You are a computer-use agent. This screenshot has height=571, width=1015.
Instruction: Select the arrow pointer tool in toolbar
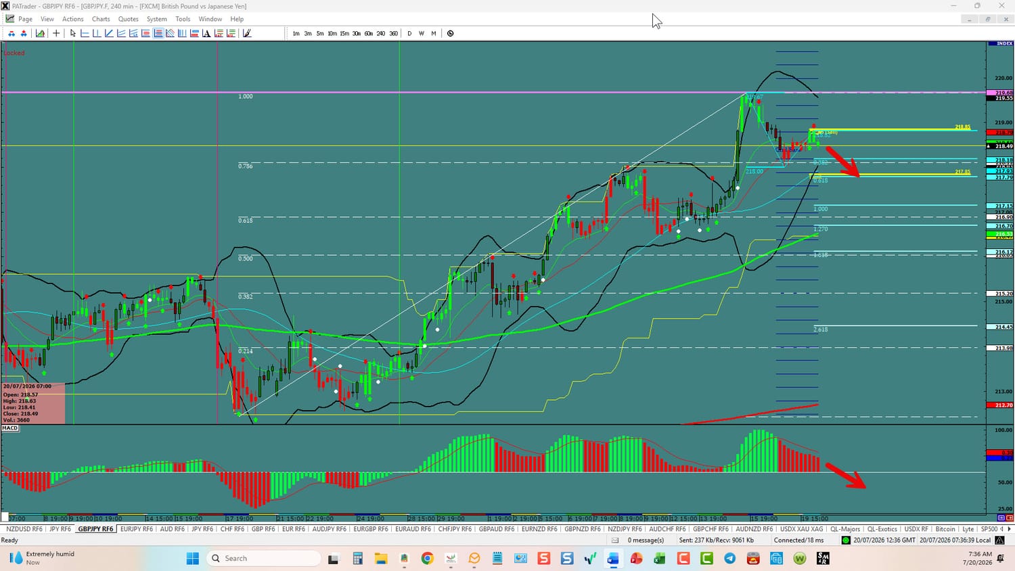tap(73, 33)
